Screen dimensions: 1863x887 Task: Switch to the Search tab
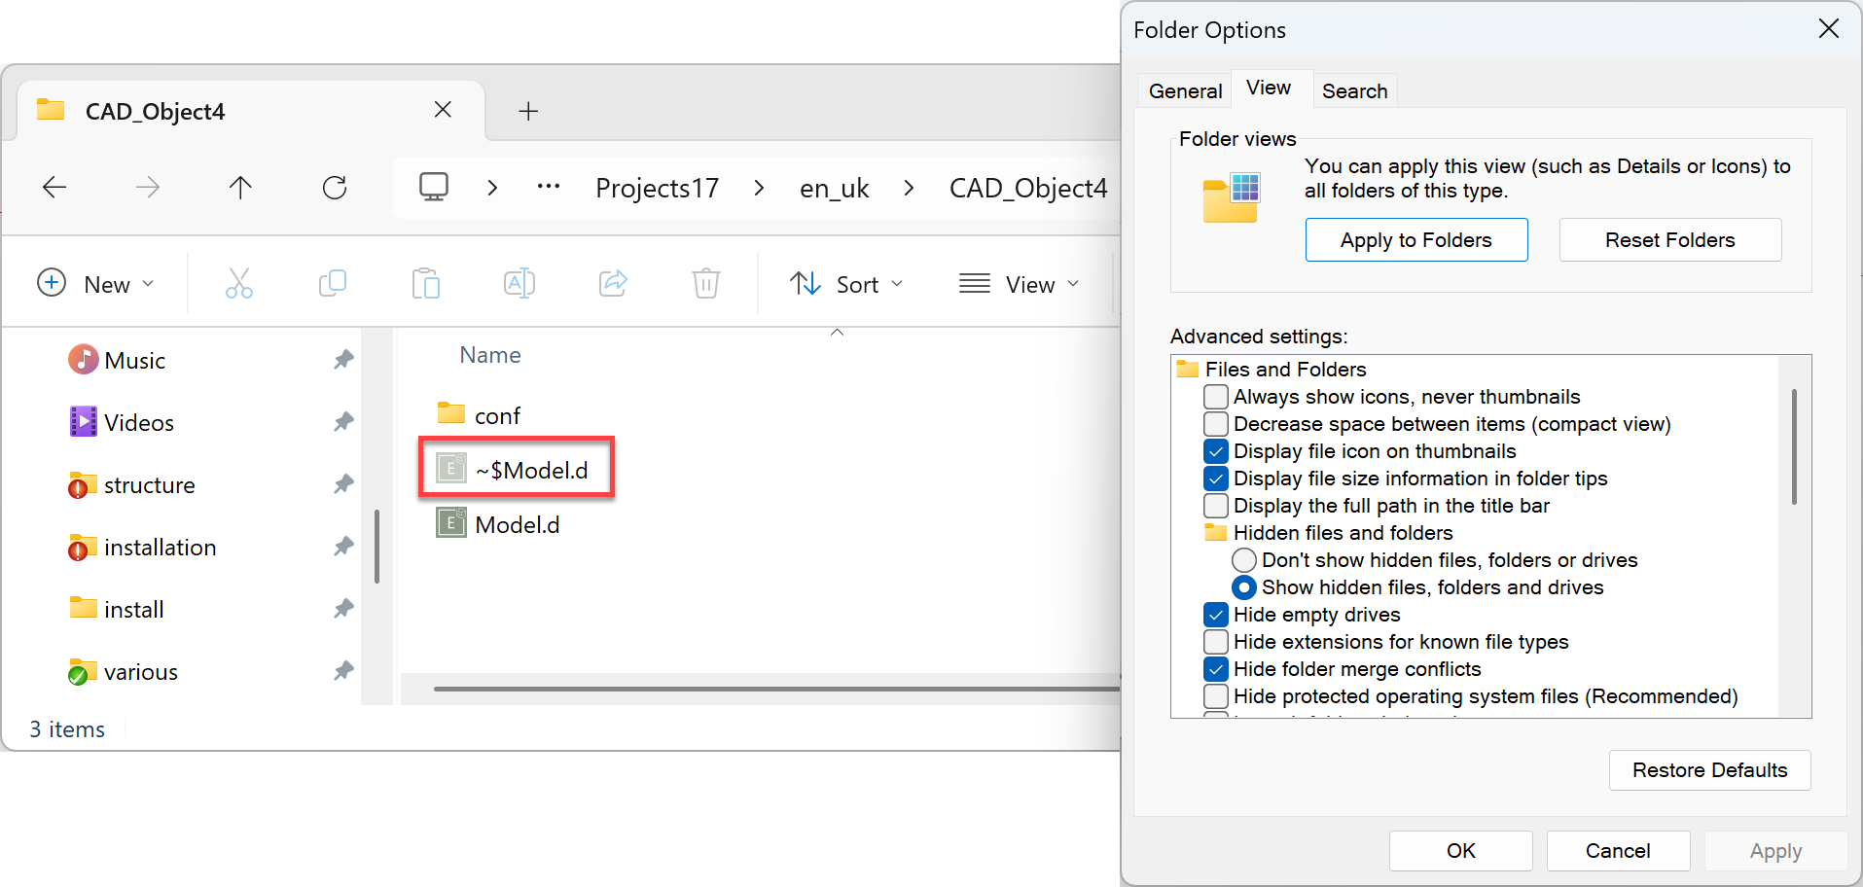click(1354, 89)
